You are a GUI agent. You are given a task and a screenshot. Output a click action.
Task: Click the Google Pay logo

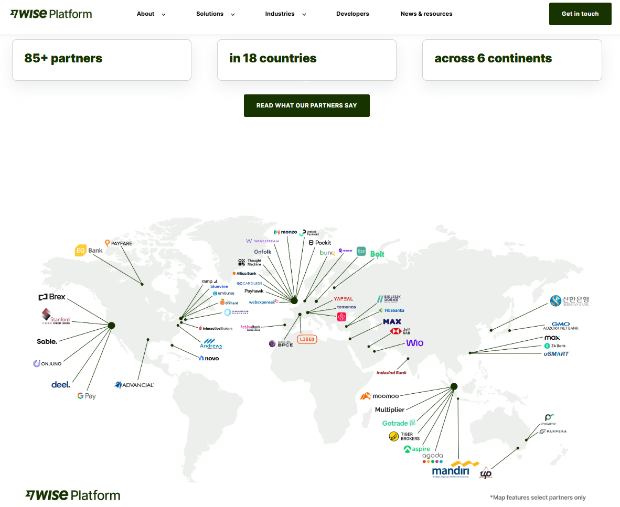[x=87, y=396]
